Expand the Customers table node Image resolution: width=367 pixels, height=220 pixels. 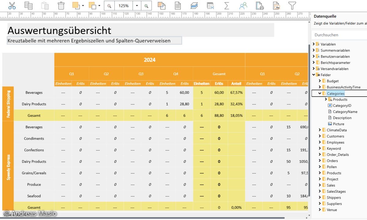tap(320, 136)
